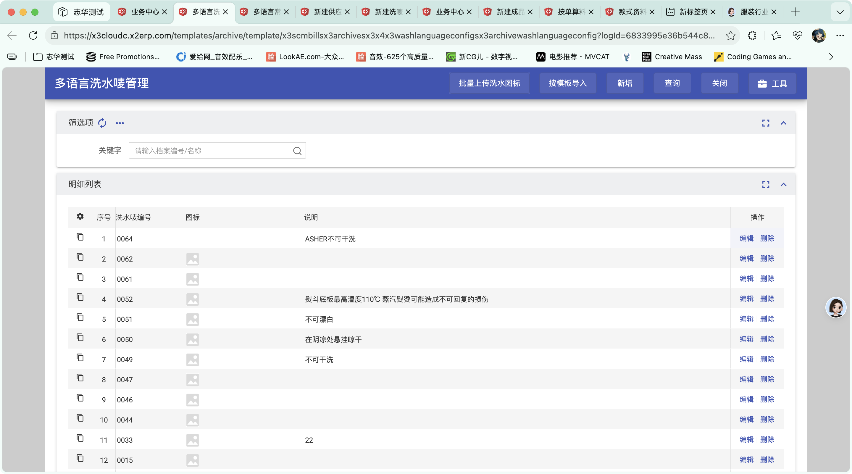852x474 pixels.
Task: Click the refresh icon beside 筛选项
Action: pos(102,123)
